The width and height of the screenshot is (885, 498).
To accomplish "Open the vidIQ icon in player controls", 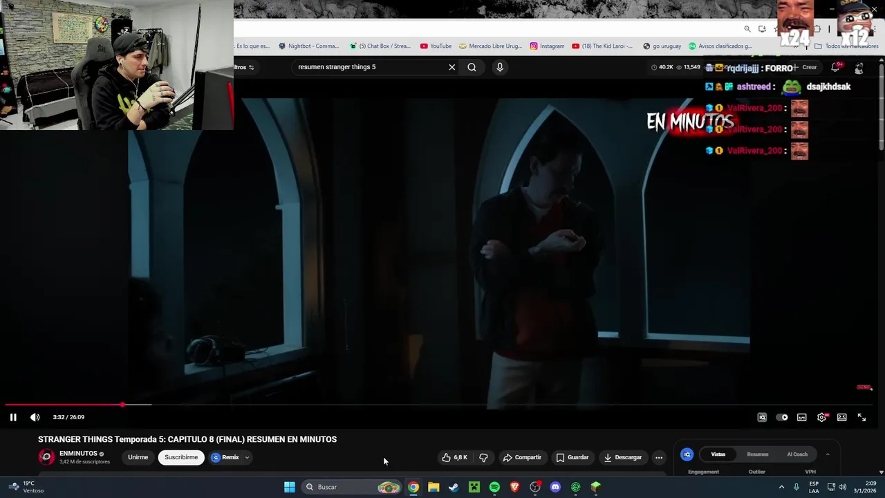I will pyautogui.click(x=762, y=417).
